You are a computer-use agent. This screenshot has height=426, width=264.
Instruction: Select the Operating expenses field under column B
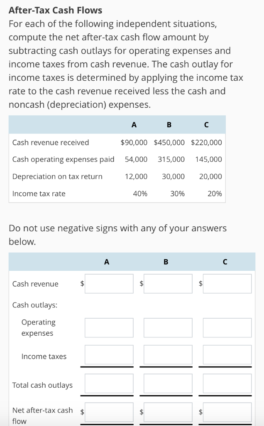click(x=168, y=327)
